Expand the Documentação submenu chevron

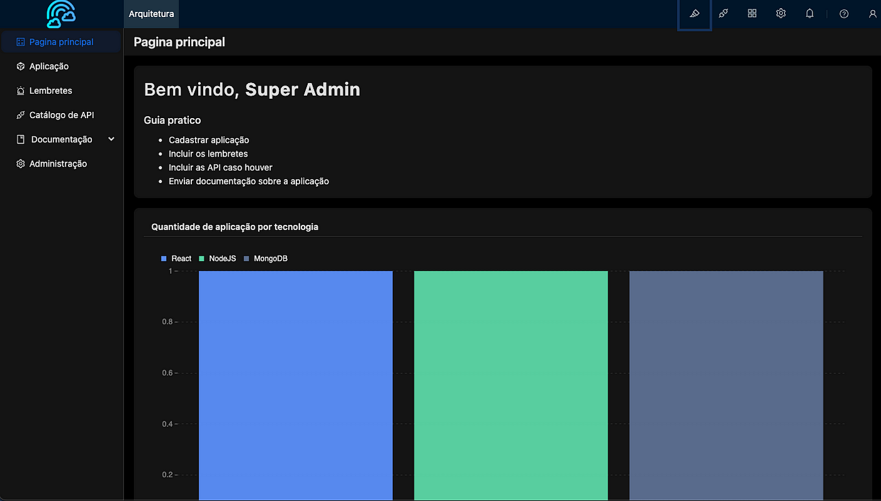click(x=111, y=140)
